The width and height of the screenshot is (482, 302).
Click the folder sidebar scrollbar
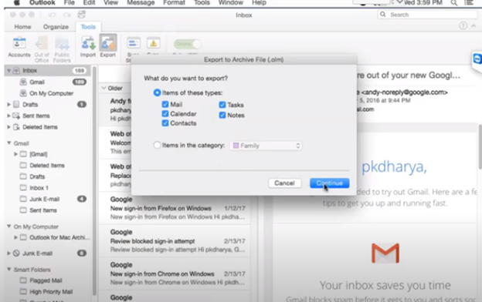(x=94, y=181)
